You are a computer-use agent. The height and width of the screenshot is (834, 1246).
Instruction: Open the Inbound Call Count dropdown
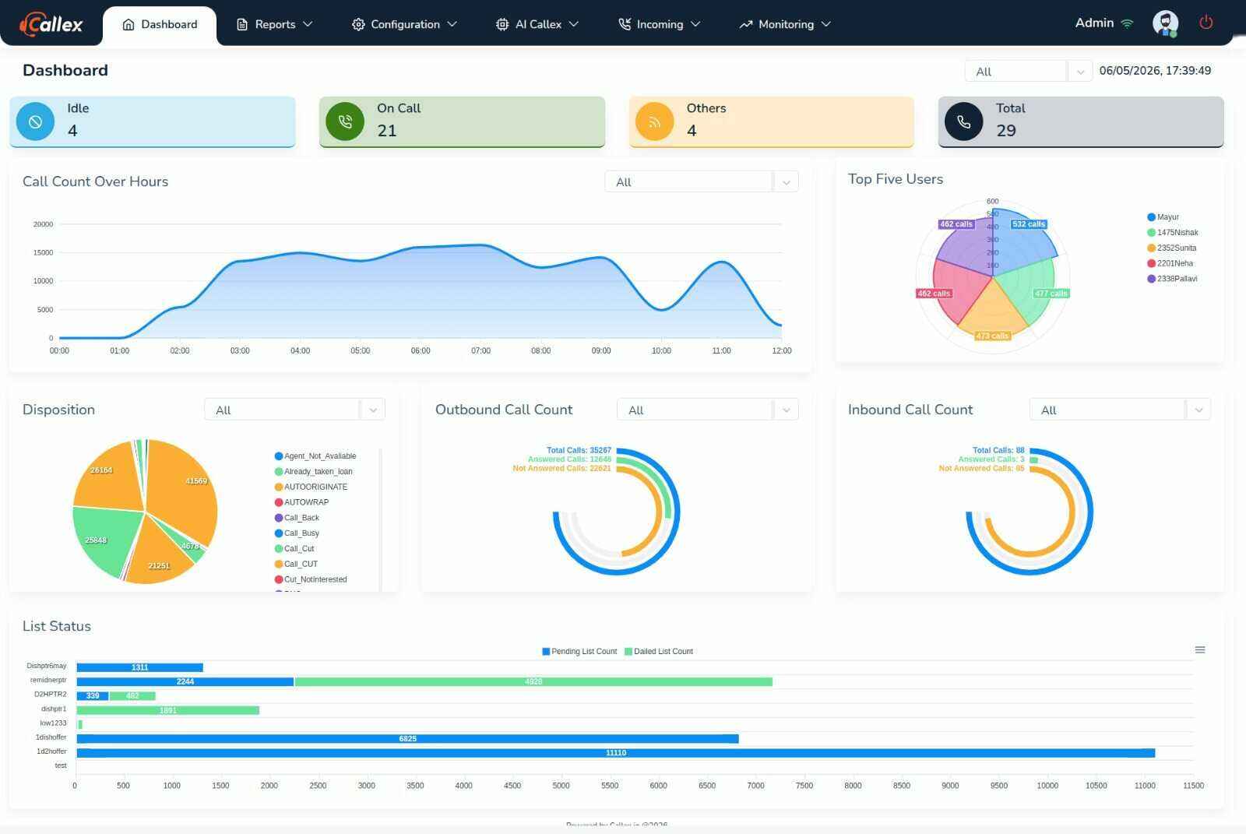coord(1120,410)
